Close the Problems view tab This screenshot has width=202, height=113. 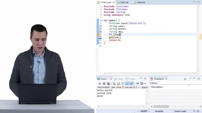[x=166, y=79]
